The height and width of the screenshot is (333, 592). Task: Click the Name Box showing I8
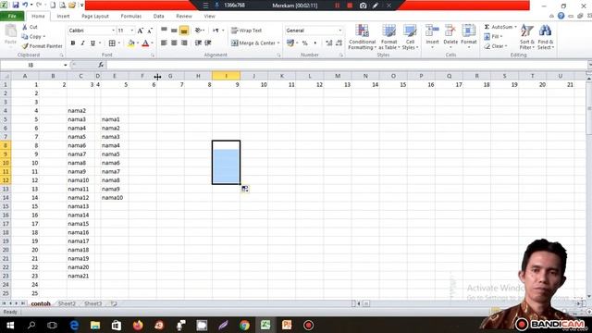31,65
